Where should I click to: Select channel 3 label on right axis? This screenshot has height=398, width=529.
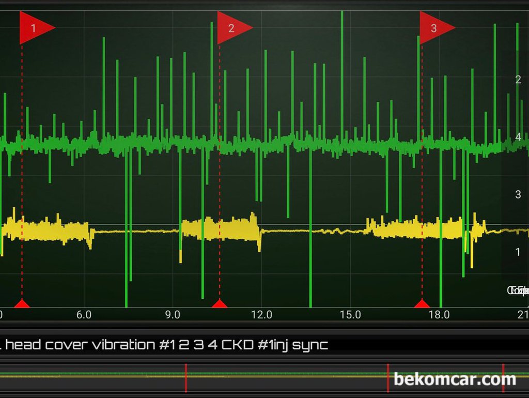(518, 194)
